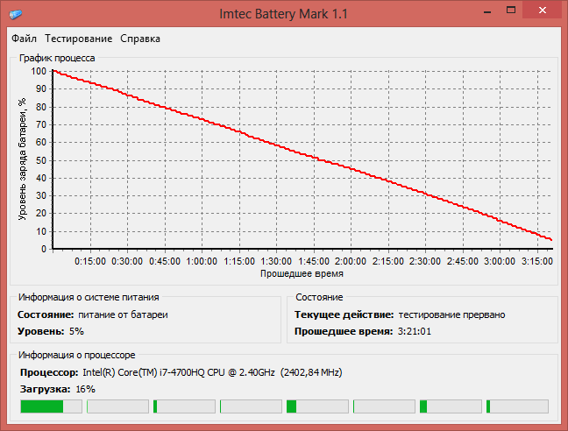Click the 'Imtec Battery Mark 1.1' window title
The height and width of the screenshot is (431, 568).
[284, 14]
